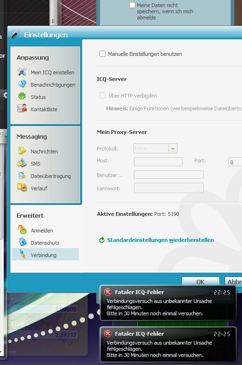Viewport: 242px width, 365px height.
Task: Click the green refresh arrow icon
Action: click(x=101, y=240)
